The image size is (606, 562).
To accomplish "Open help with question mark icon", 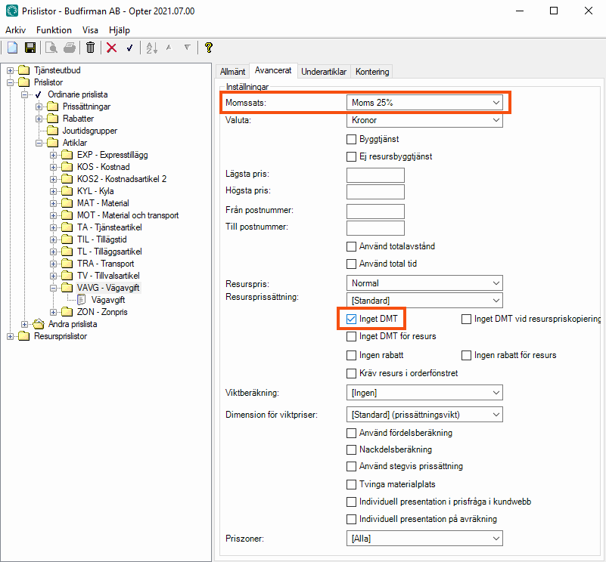I will tap(209, 48).
